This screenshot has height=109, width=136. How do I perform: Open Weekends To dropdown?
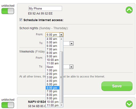pyautogui.click(x=71, y=67)
